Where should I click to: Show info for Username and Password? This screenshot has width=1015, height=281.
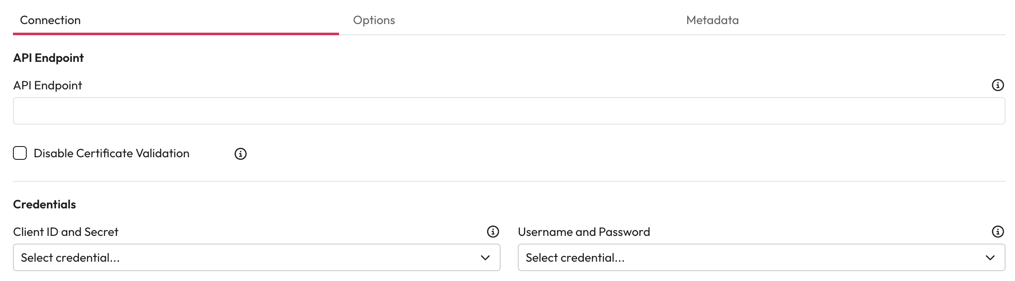click(997, 232)
